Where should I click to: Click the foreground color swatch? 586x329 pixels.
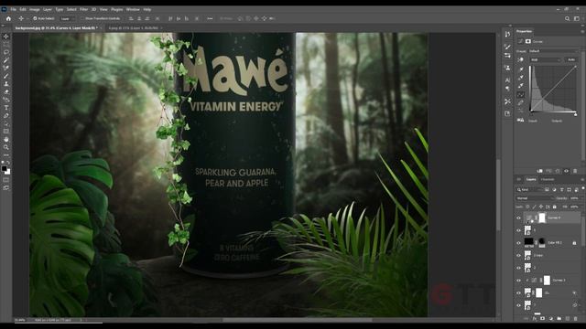point(4,168)
